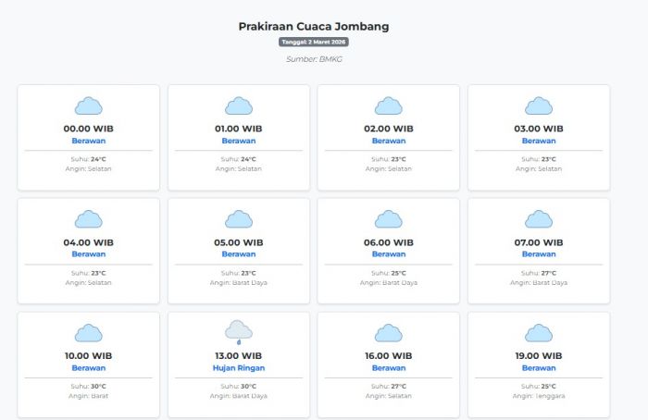Screen dimensions: 648x420
Task: Click the Sumber: BMKG source text
Action: [314, 59]
